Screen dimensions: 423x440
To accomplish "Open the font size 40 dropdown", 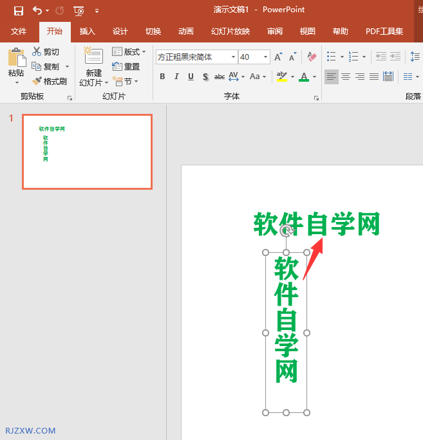I will [x=265, y=57].
